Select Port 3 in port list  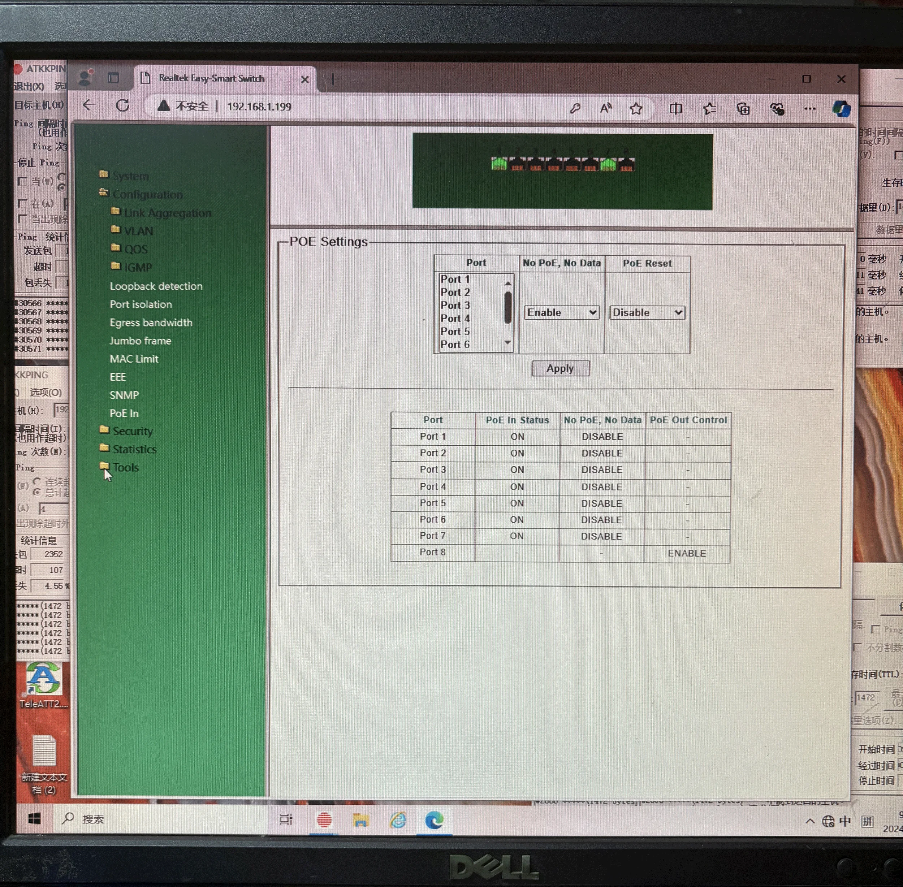tap(455, 306)
